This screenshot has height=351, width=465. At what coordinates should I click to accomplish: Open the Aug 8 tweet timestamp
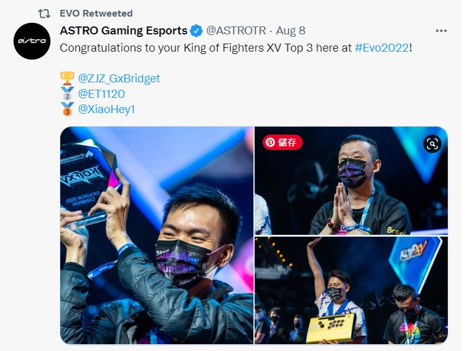point(290,31)
